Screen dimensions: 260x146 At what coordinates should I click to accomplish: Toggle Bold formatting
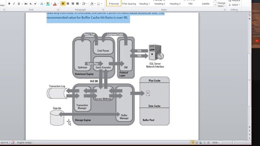9,4
